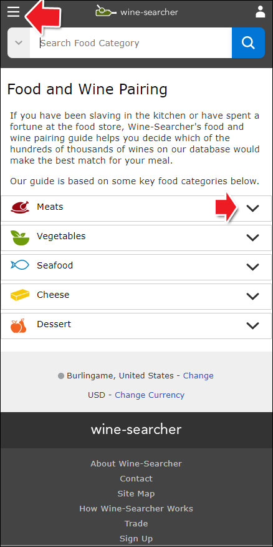Image resolution: width=273 pixels, height=547 pixels.
Task: Click the blue magnifying glass search button
Action: (248, 43)
